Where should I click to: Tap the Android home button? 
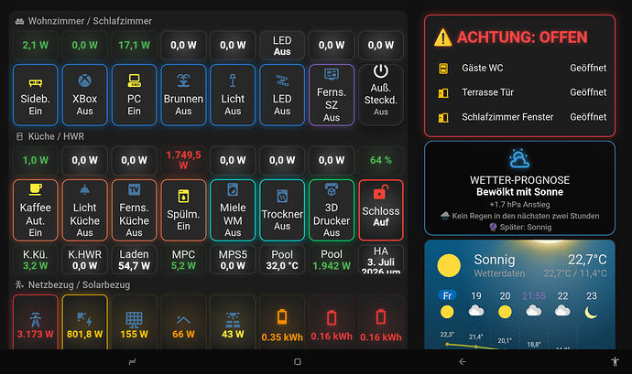point(298,362)
